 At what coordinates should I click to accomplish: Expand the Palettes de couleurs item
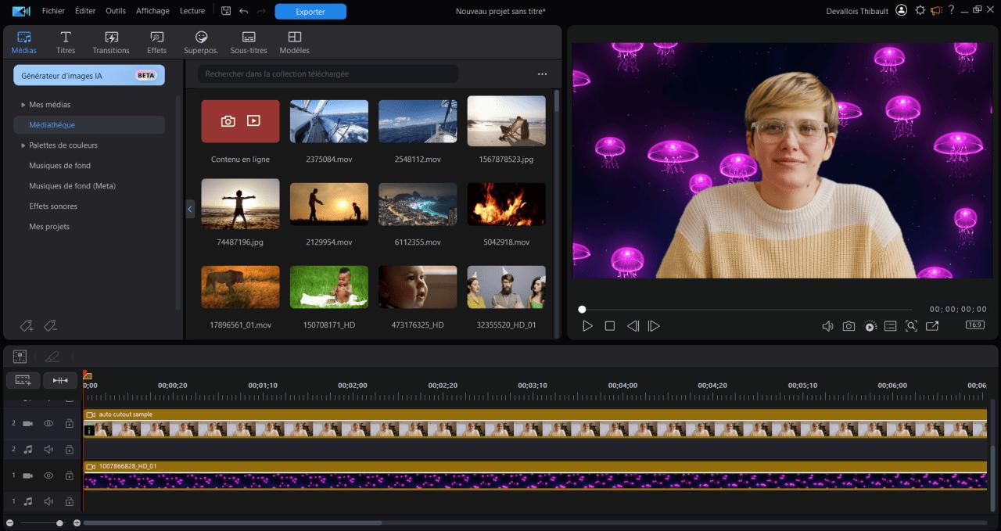pyautogui.click(x=23, y=145)
